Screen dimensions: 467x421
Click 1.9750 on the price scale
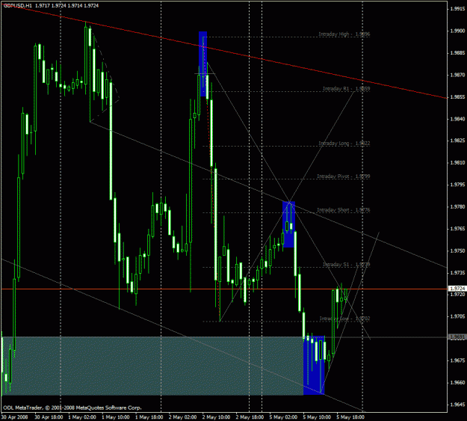click(x=458, y=251)
